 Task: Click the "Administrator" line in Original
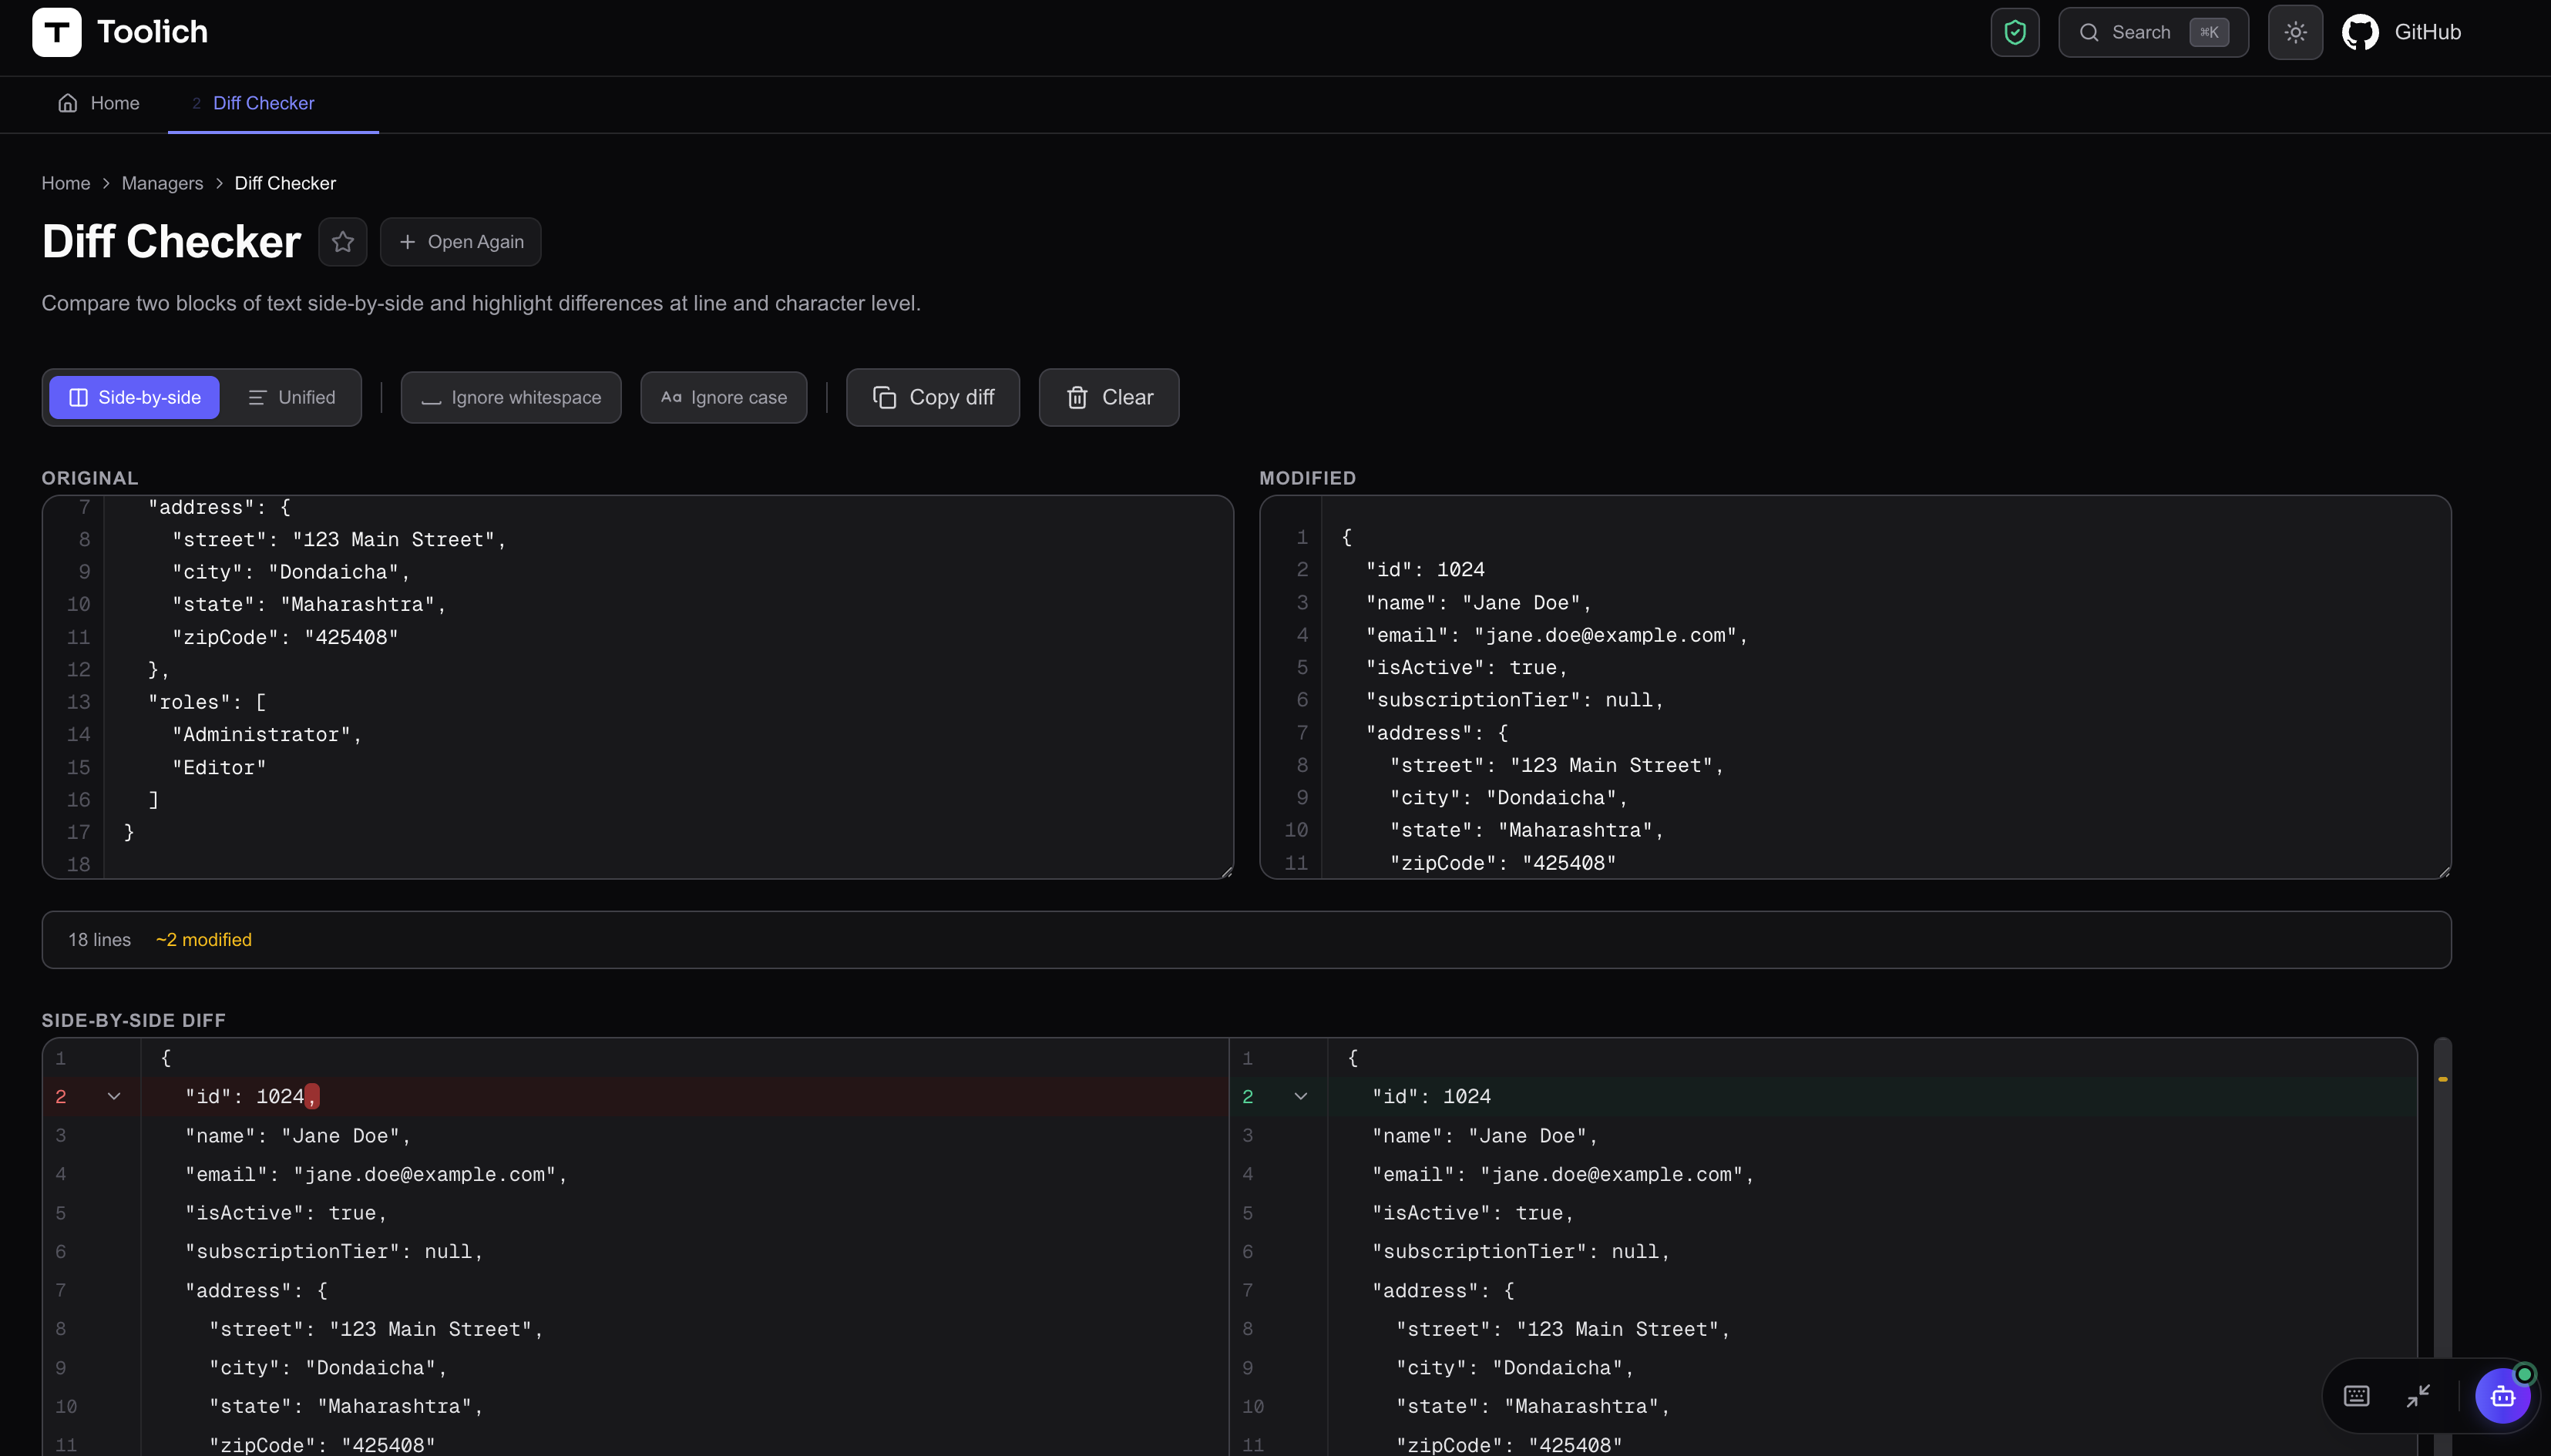(x=266, y=734)
